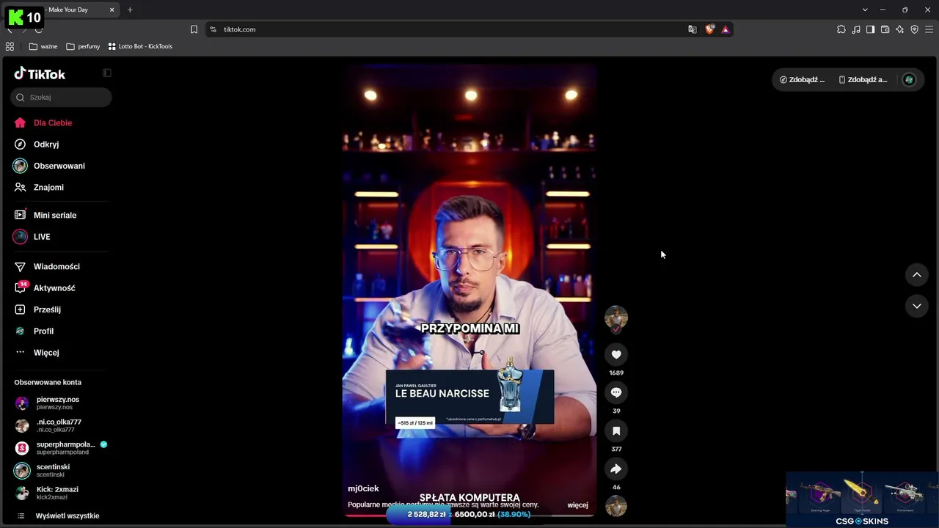Expand the caption with więcej
This screenshot has height=528, width=939.
pos(577,505)
